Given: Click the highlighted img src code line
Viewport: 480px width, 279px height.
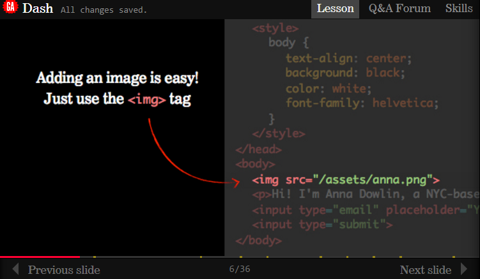Looking at the screenshot, I should (x=346, y=180).
